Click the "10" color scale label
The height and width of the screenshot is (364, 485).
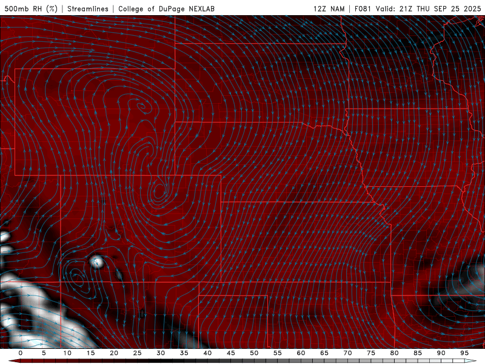pos(67,353)
